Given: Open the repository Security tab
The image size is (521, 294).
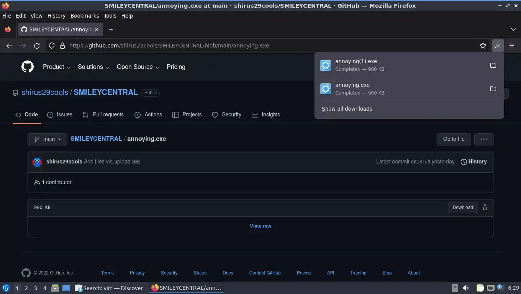Looking at the screenshot, I should 227,114.
